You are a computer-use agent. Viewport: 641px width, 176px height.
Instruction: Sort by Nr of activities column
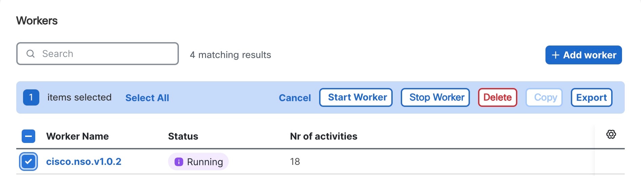(x=324, y=136)
